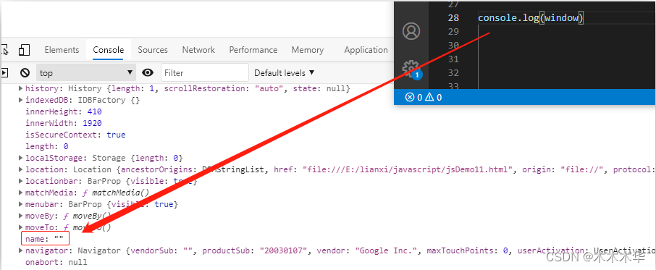Expand the location property
The width and height of the screenshot is (656, 270).
click(x=20, y=169)
